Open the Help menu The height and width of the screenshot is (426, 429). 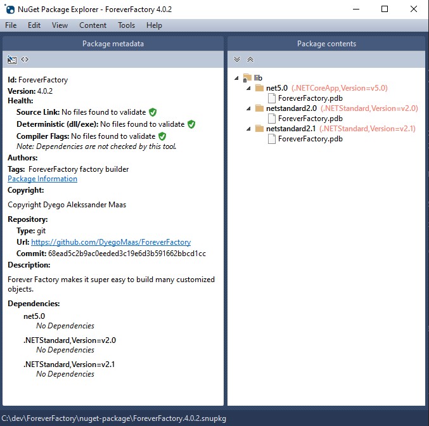pyautogui.click(x=154, y=25)
